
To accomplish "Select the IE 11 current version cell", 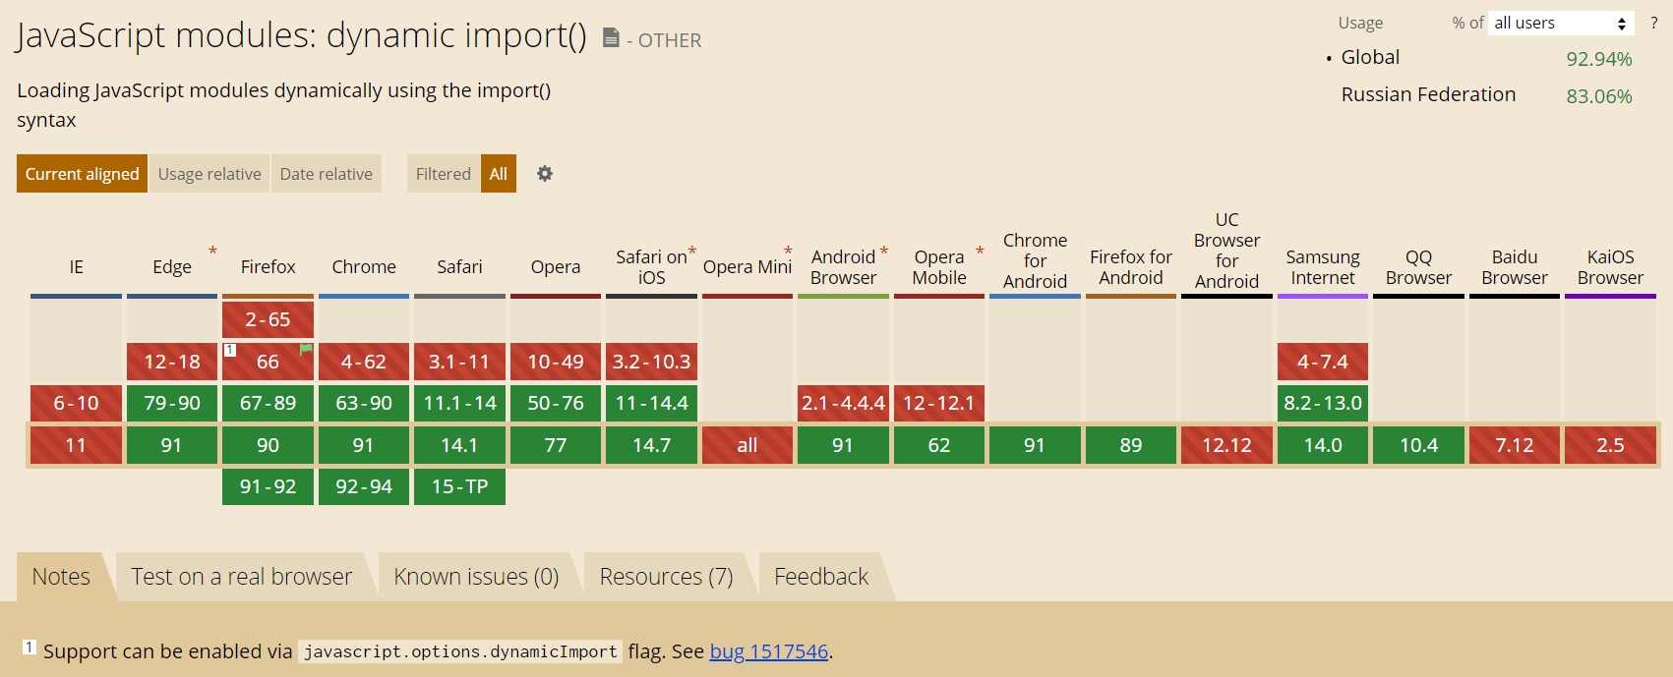I will pos(77,445).
